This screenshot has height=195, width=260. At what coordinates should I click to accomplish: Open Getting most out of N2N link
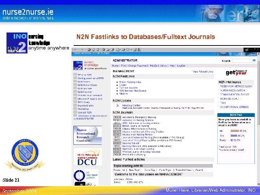[91, 78]
